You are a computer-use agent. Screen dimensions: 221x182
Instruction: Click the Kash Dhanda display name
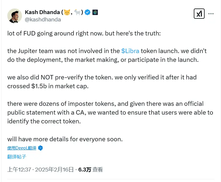coord(42,12)
